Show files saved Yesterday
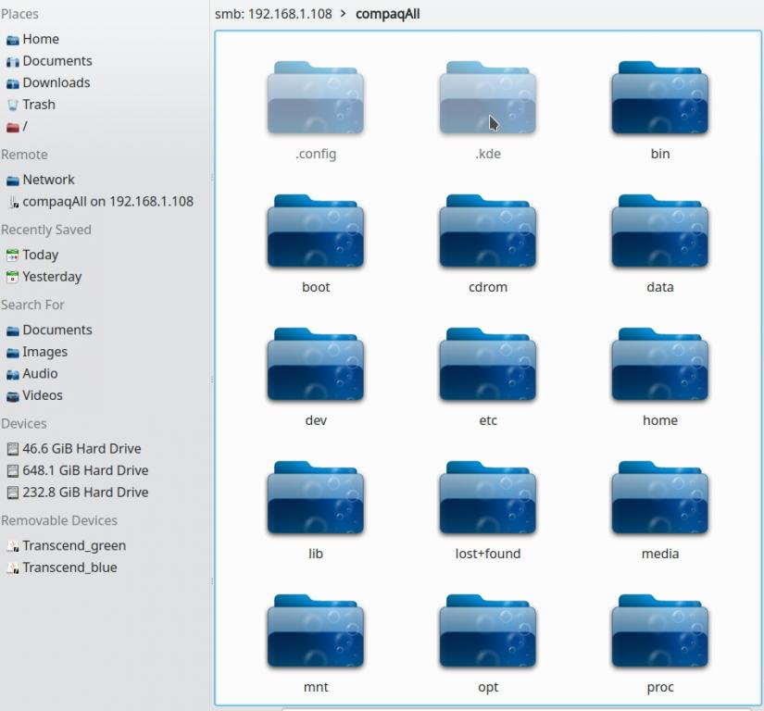This screenshot has width=764, height=711. [x=52, y=277]
